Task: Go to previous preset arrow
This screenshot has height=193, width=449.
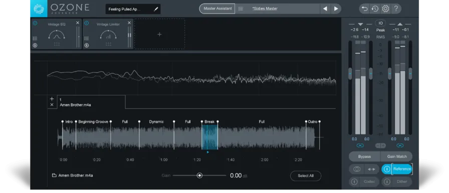Action: 325,9
